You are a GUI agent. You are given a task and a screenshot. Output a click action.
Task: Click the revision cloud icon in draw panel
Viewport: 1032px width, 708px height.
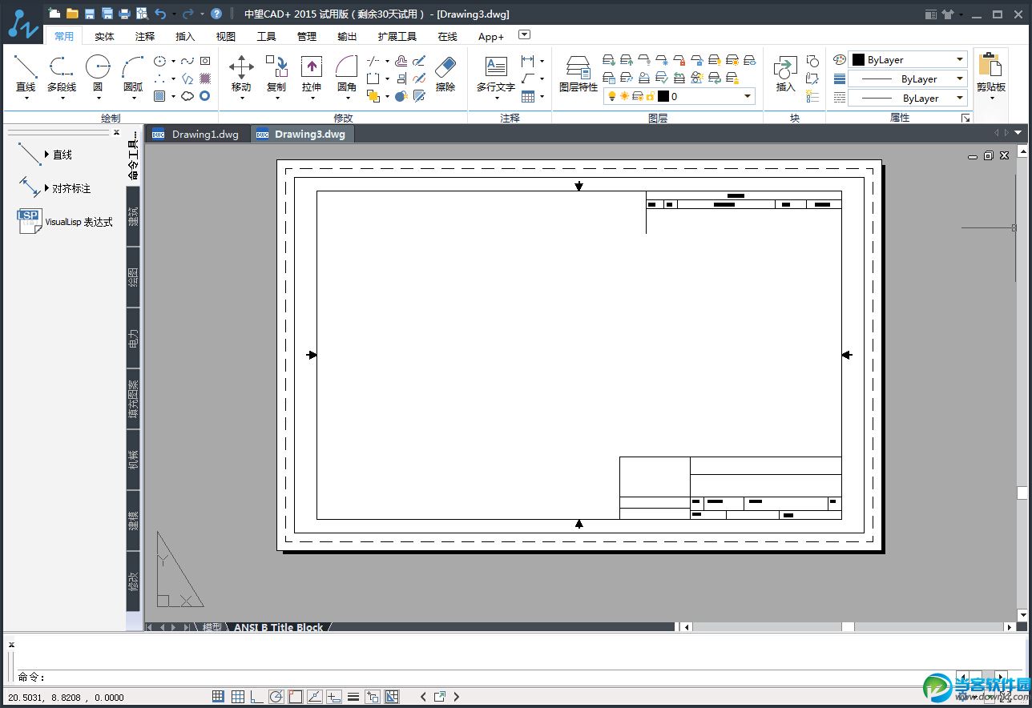point(187,96)
